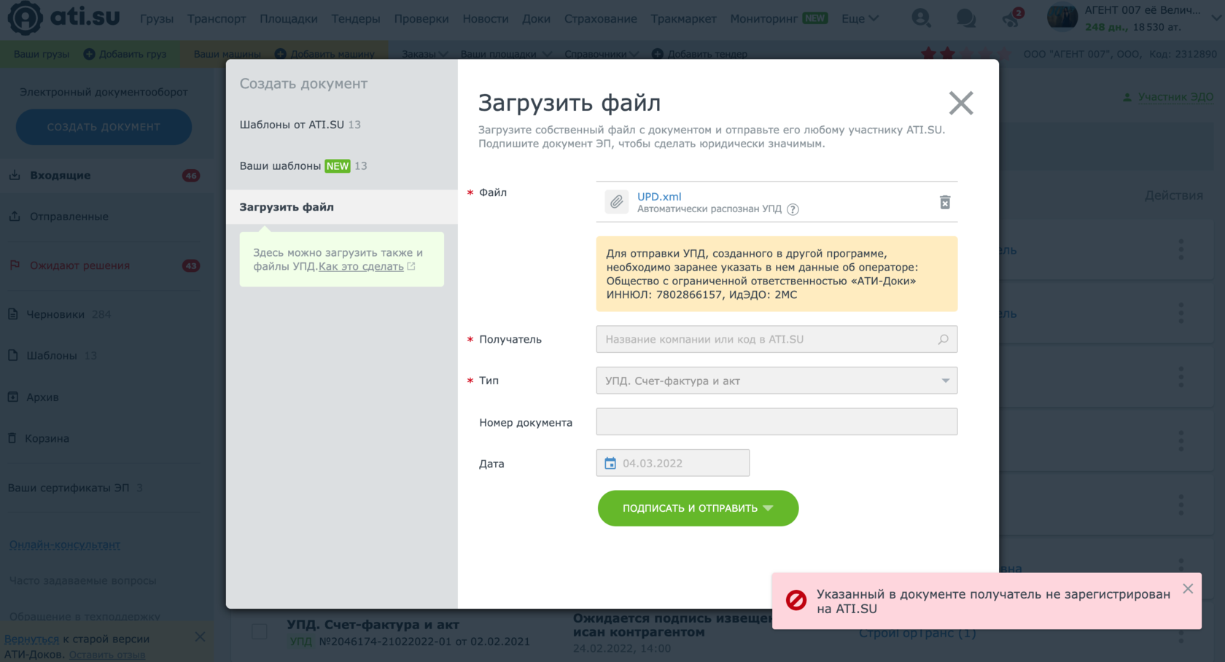Open the Страхование menu
1225x662 pixels.
coord(601,18)
